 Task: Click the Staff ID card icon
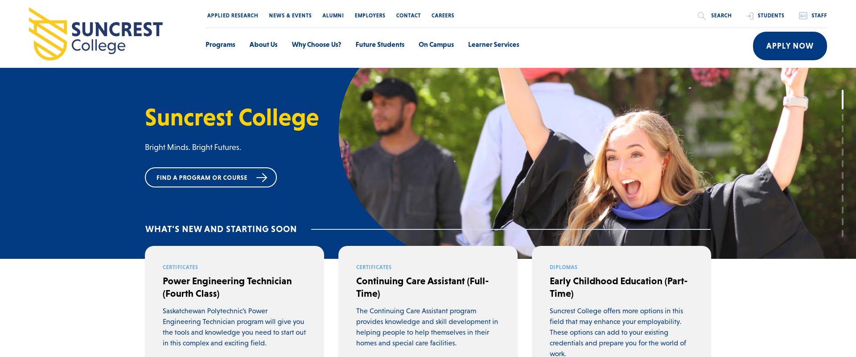click(803, 16)
